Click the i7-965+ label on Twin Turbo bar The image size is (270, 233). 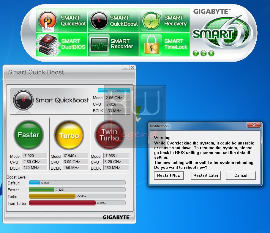coord(102,203)
